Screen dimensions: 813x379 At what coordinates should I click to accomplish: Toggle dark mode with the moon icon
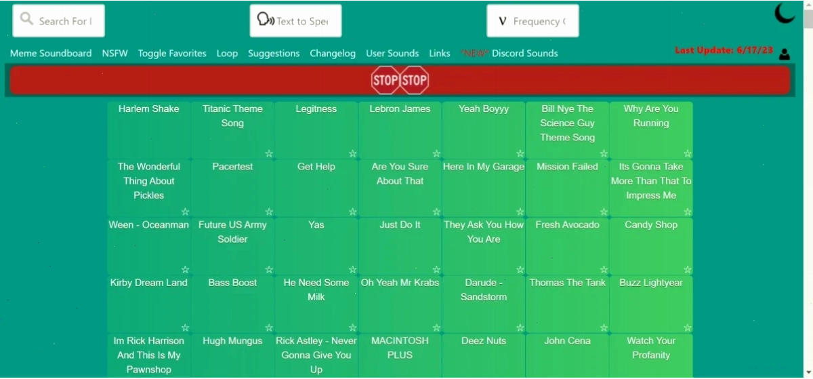click(785, 13)
